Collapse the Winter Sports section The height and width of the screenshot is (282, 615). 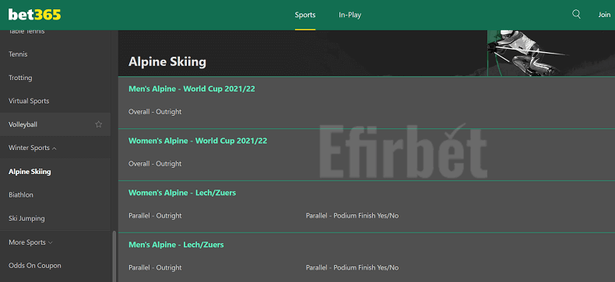33,148
